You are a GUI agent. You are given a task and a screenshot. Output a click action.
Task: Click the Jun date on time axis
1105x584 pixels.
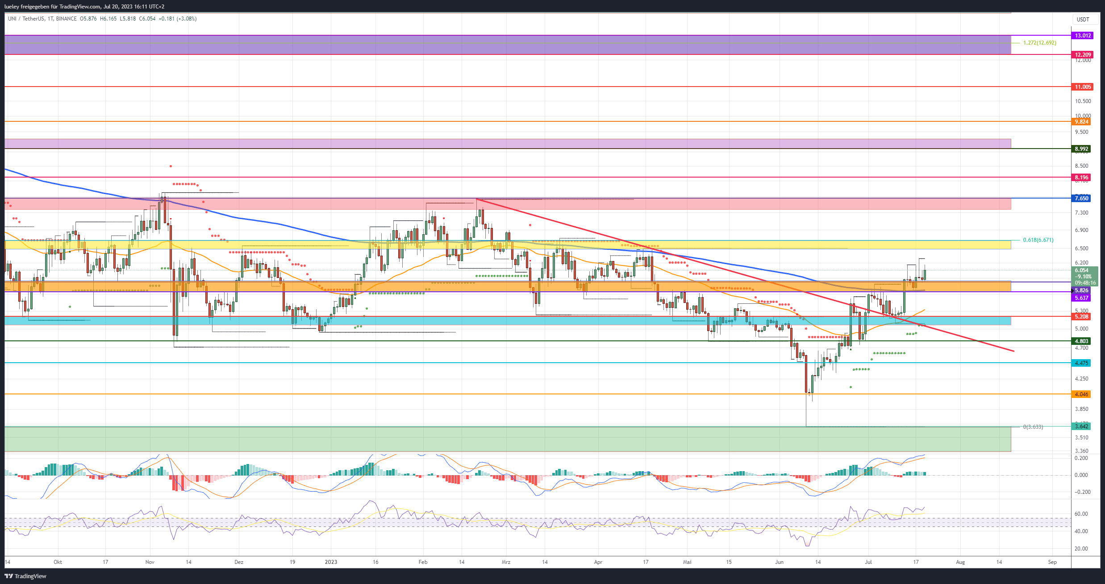(779, 562)
